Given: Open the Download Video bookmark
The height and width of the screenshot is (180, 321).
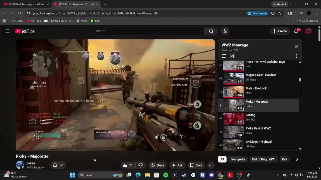Looking at the screenshot, I should tap(58, 21).
